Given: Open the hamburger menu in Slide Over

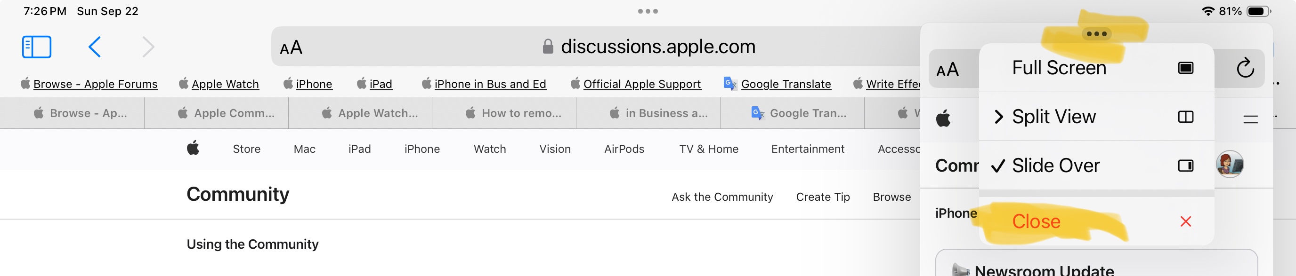Looking at the screenshot, I should [x=1250, y=119].
